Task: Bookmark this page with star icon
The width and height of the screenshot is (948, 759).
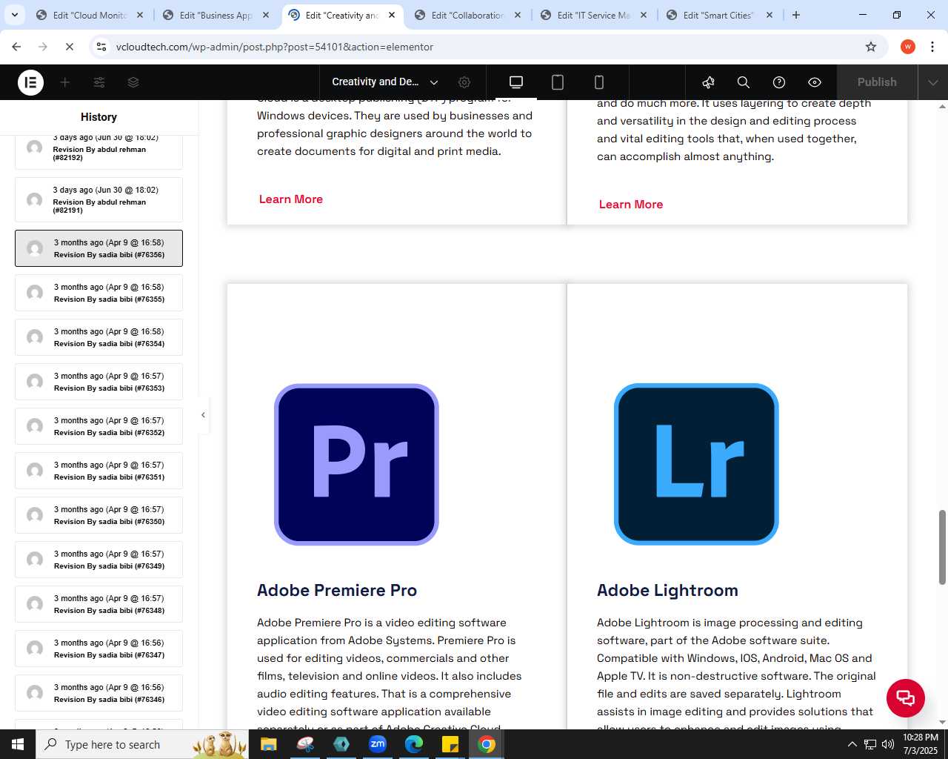Action: (x=871, y=47)
